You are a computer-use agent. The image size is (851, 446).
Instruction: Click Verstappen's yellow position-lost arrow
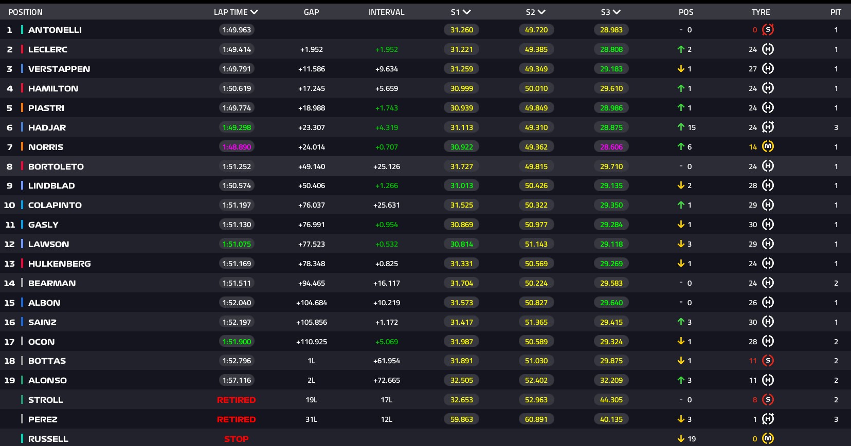coord(681,69)
